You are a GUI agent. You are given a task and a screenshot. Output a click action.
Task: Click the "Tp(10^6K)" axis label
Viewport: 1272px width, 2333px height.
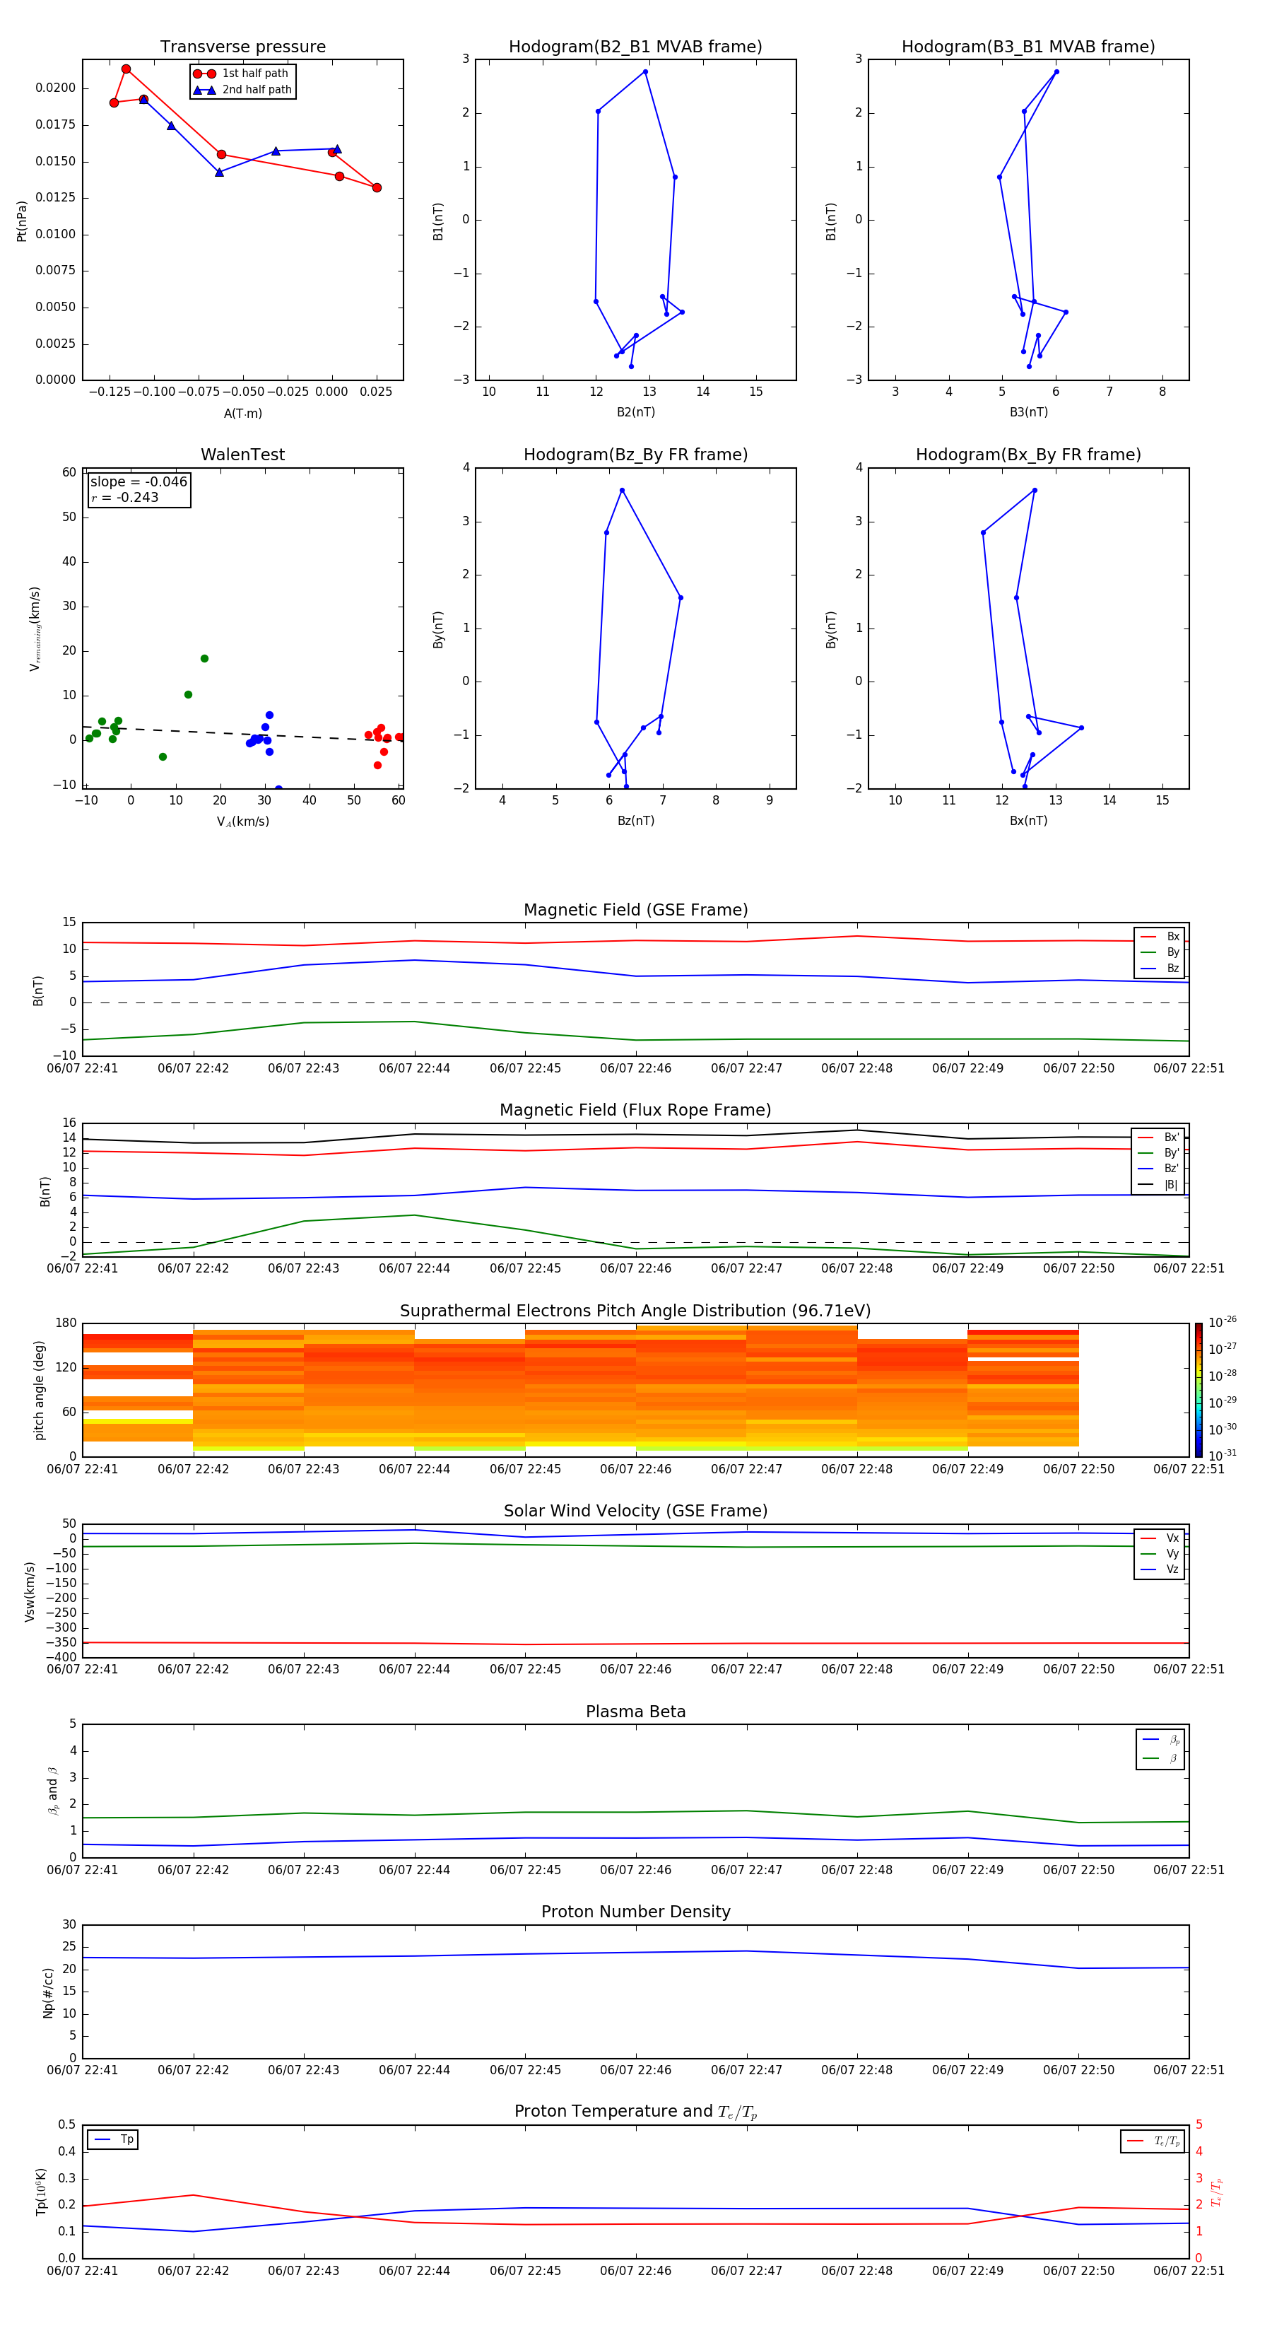pos(41,2192)
